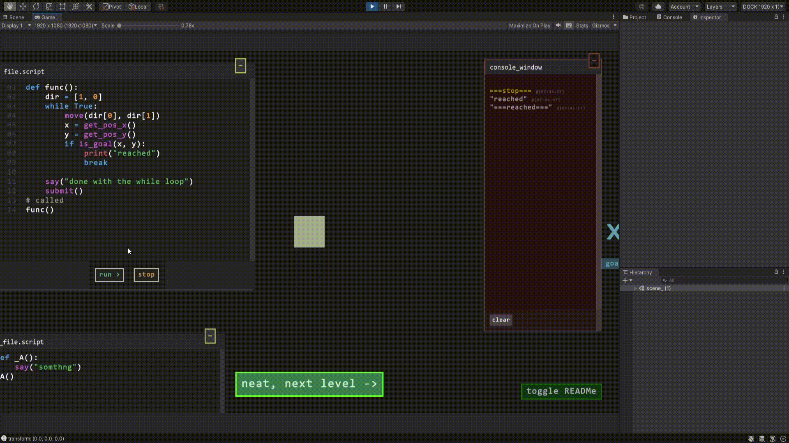Click the 'neat, next level' button
789x443 pixels.
[x=309, y=384]
